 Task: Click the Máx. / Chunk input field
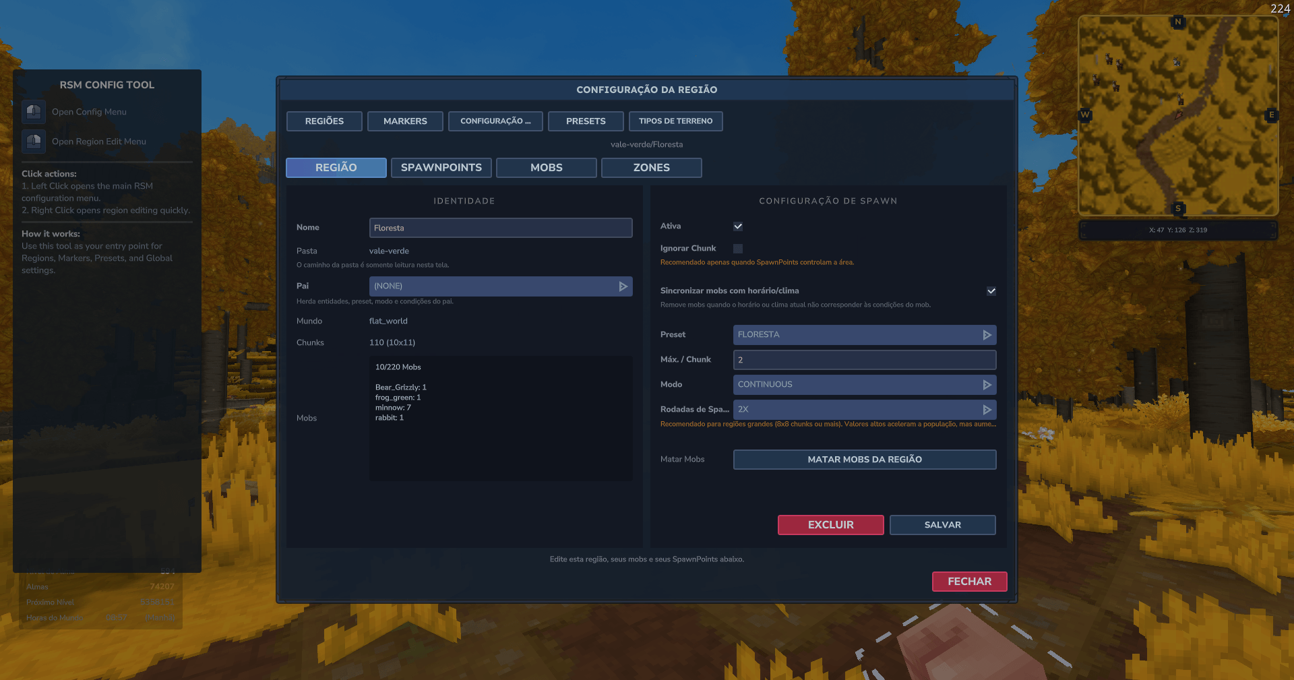click(x=865, y=360)
